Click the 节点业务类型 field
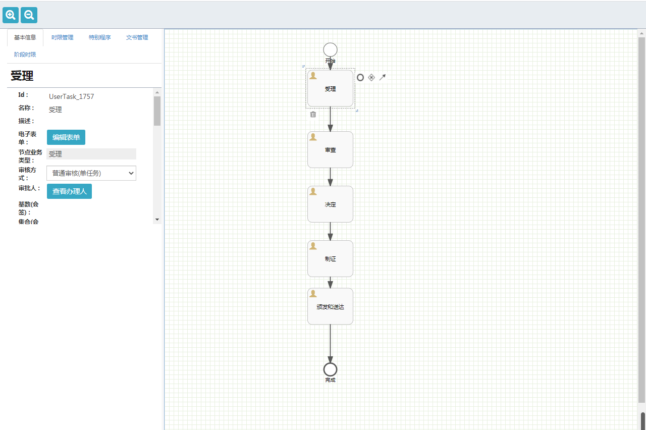Image resolution: width=646 pixels, height=430 pixels. point(91,154)
